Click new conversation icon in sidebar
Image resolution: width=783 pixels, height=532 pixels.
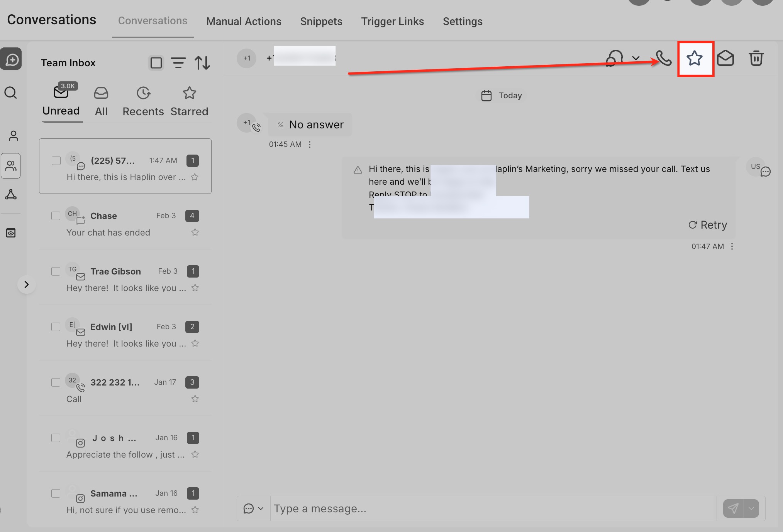(11, 59)
